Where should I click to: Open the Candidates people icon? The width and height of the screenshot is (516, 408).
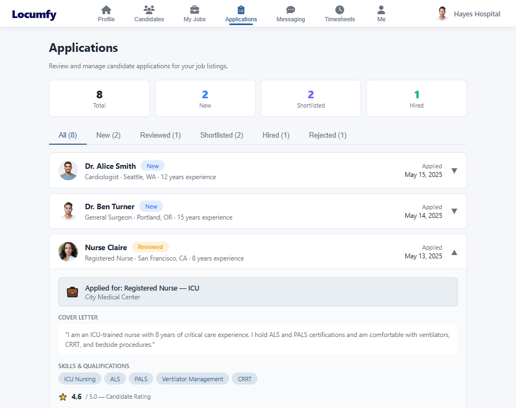pos(149,10)
